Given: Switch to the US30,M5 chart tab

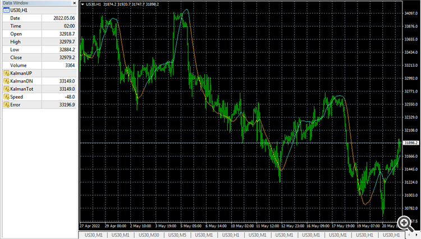Looking at the screenshot, I should (x=177, y=235).
